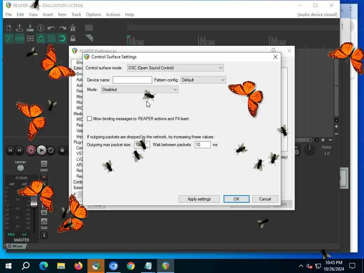Click Cancel in Control Surface Settings
This screenshot has width=364, height=273.
(x=265, y=199)
